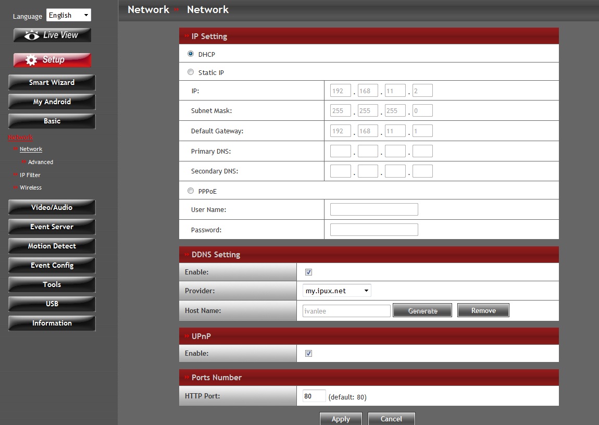Open the Event Server menu
Screen dimensions: 599x425
[x=52, y=227]
